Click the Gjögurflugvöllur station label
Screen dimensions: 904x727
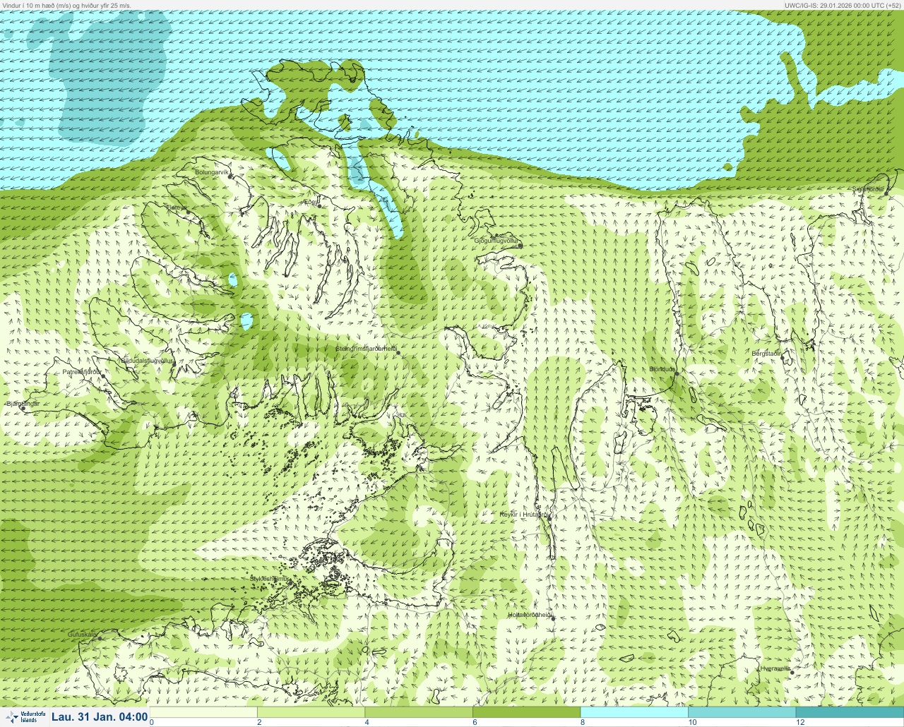[x=496, y=241]
